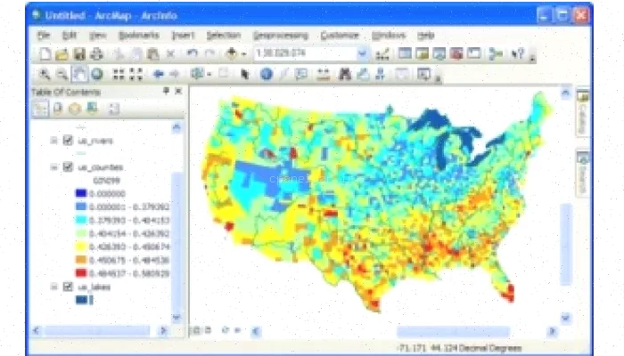Collapse the us_counties layer tree node
The width and height of the screenshot is (624, 356).
click(x=53, y=167)
